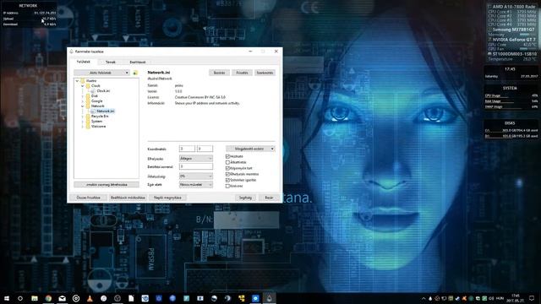Click the Napló megnyitása button
Image resolution: width=541 pixels, height=304 pixels.
click(x=167, y=198)
